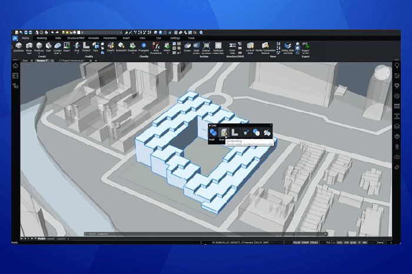This screenshot has height=274, width=412.
Task: Switch to the Modeling ribbon tab
Action: point(42,38)
